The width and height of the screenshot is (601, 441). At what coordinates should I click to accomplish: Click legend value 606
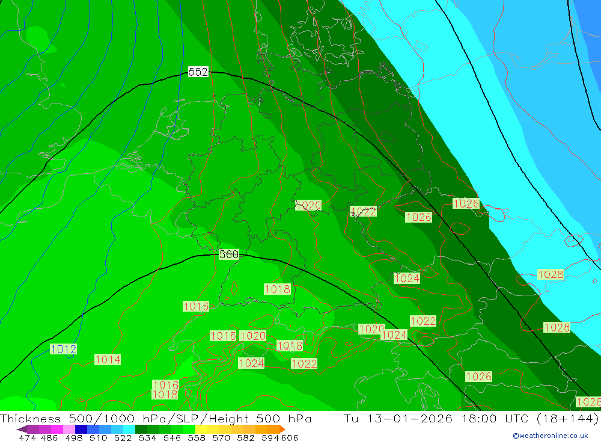pyautogui.click(x=290, y=437)
